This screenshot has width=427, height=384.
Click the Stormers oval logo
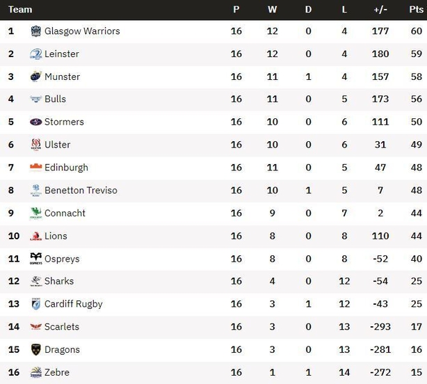[x=35, y=122]
